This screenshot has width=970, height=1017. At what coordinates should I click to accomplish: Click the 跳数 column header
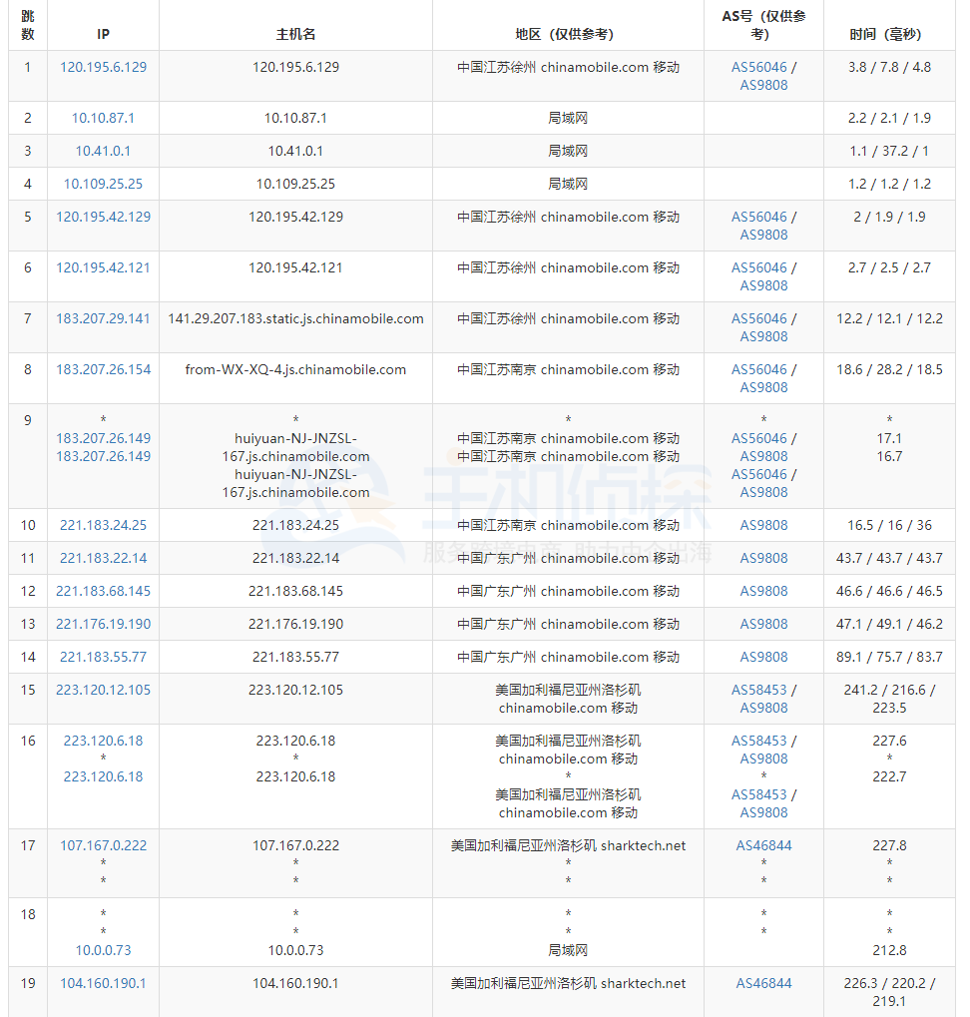click(28, 25)
